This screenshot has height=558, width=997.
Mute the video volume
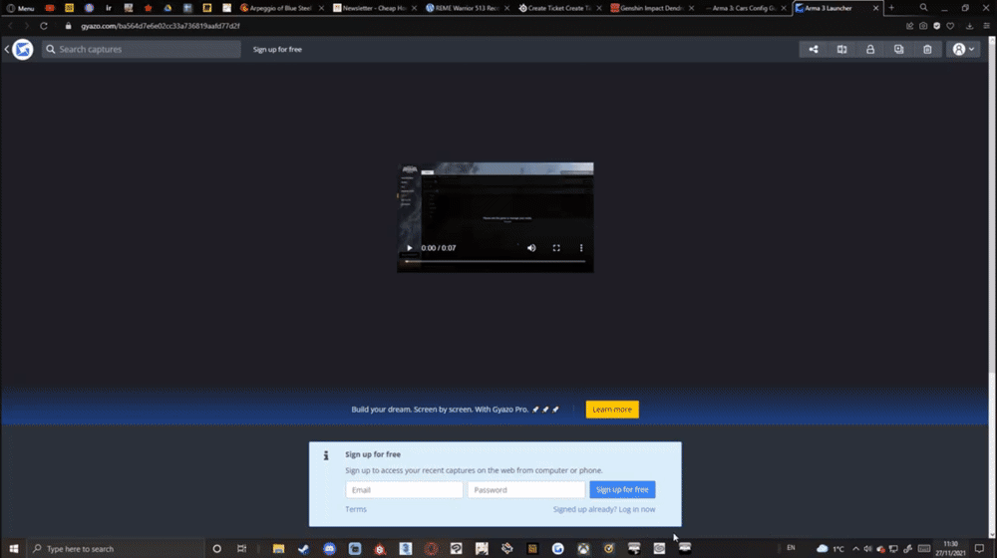(x=531, y=248)
